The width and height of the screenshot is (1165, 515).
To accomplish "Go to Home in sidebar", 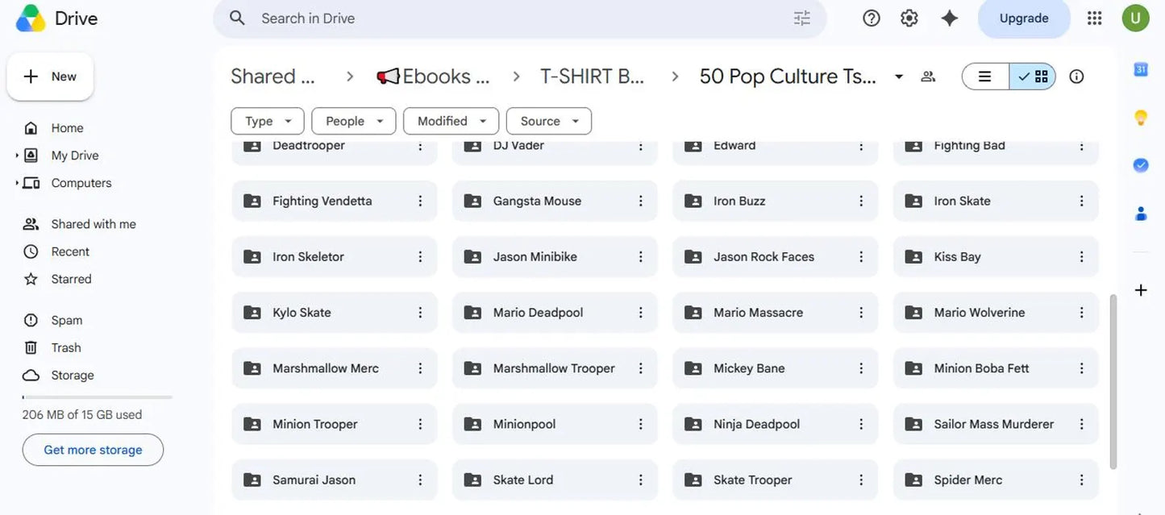I will (x=67, y=128).
